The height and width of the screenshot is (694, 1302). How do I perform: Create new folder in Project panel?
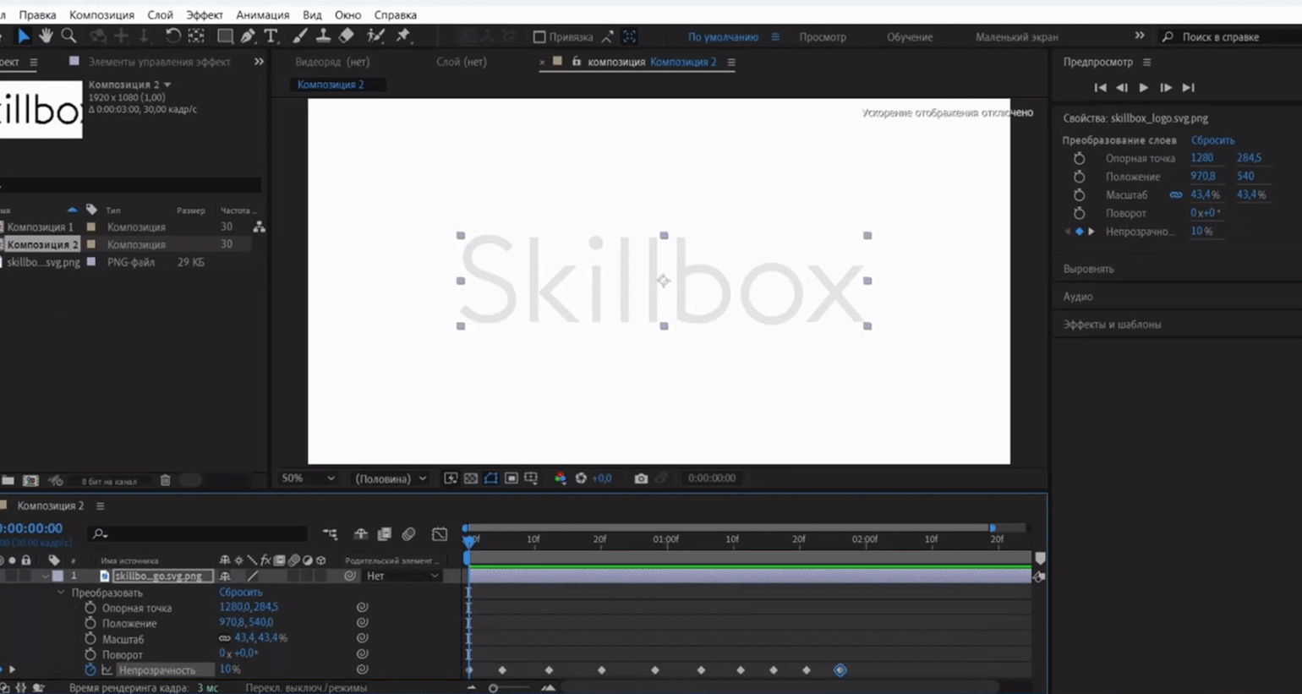coord(8,481)
